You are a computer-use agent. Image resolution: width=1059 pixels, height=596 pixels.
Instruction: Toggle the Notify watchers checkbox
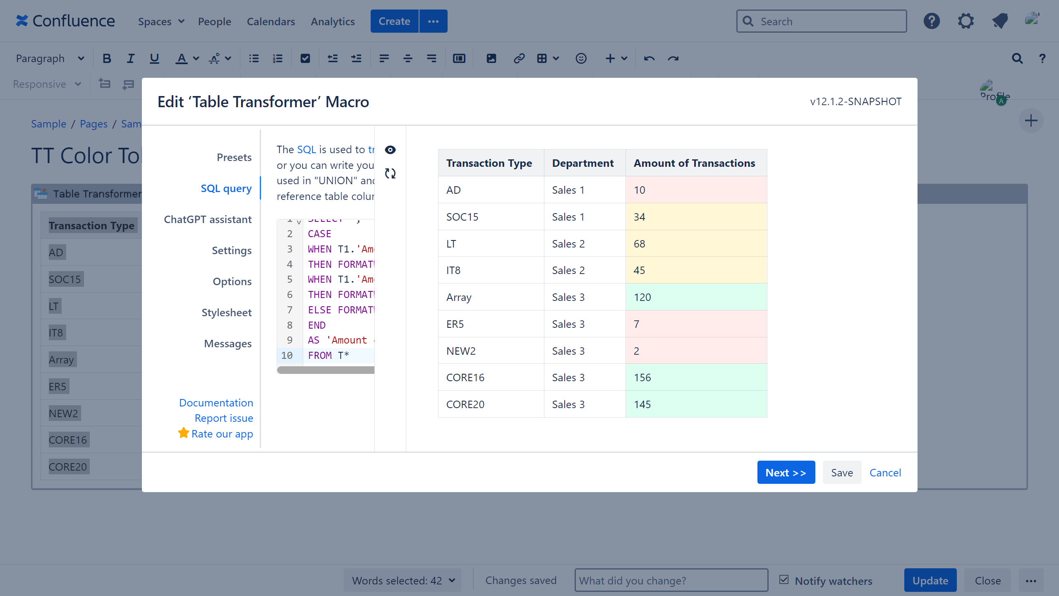pos(783,580)
